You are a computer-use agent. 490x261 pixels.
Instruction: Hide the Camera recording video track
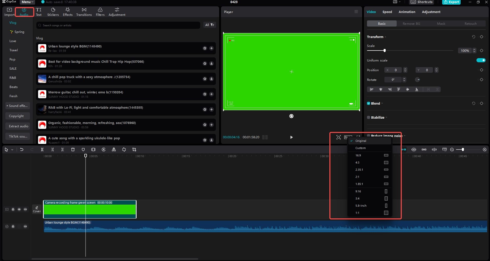[x=19, y=209]
